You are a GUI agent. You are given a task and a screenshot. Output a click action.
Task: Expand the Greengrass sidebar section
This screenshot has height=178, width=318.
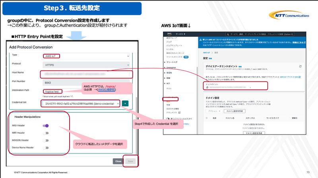171,68
